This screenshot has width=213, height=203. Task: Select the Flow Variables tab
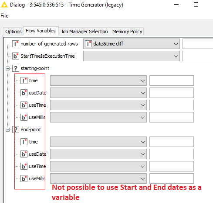pyautogui.click(x=41, y=31)
